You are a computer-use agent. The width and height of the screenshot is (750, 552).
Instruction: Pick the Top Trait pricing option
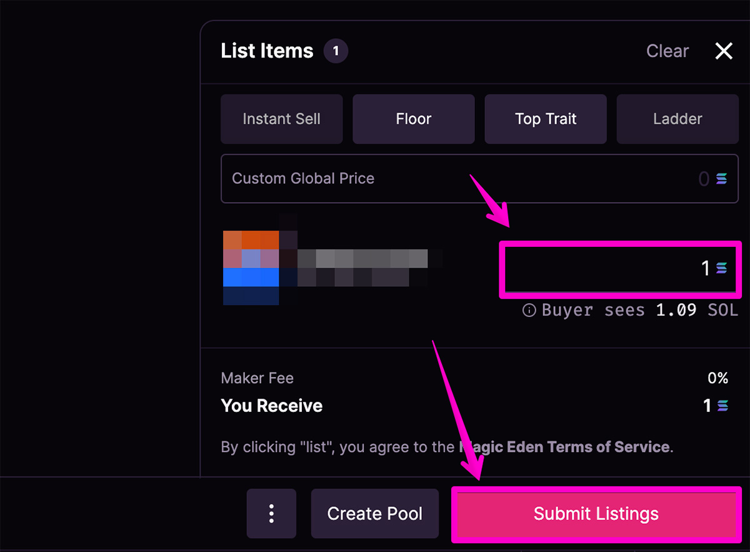click(x=546, y=119)
